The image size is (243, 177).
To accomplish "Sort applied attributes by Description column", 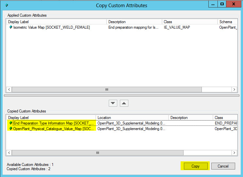I will (x=134, y=22).
